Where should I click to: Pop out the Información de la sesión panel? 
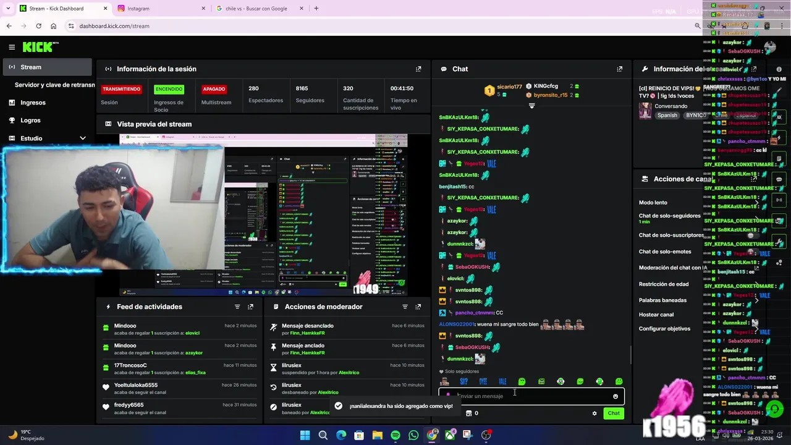[x=418, y=69]
